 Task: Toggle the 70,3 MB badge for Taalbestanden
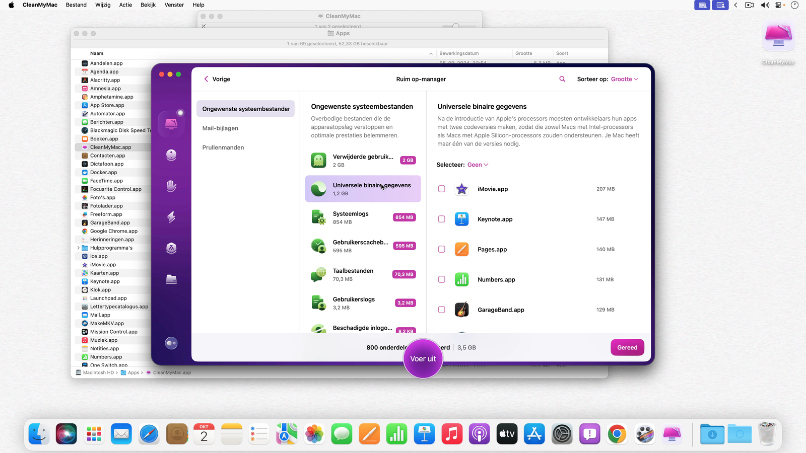pos(404,275)
